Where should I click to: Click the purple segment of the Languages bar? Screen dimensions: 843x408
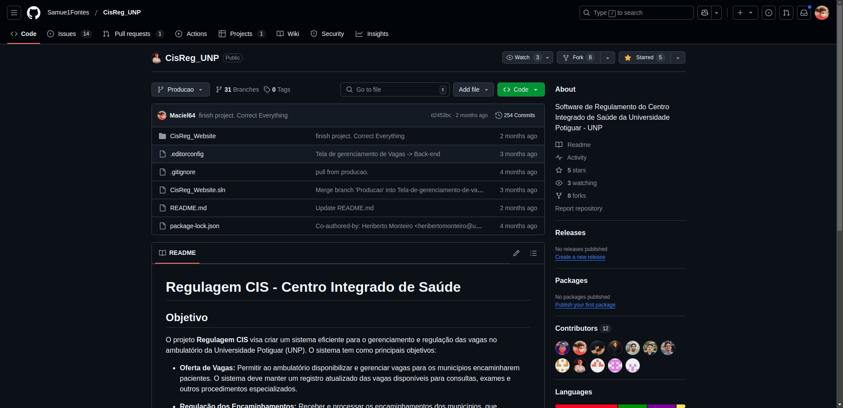point(662,406)
